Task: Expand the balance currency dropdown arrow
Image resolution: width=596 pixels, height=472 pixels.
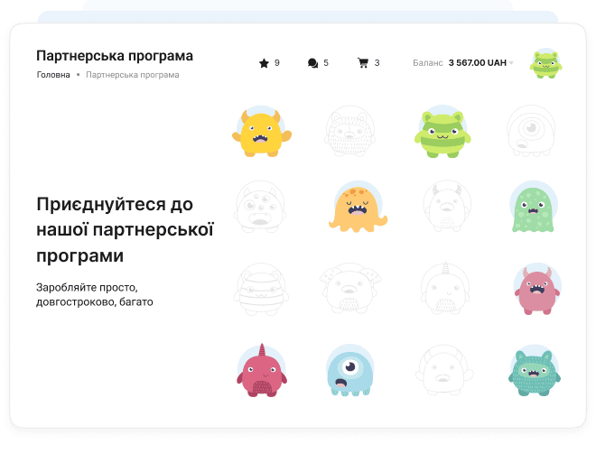Action: point(511,64)
